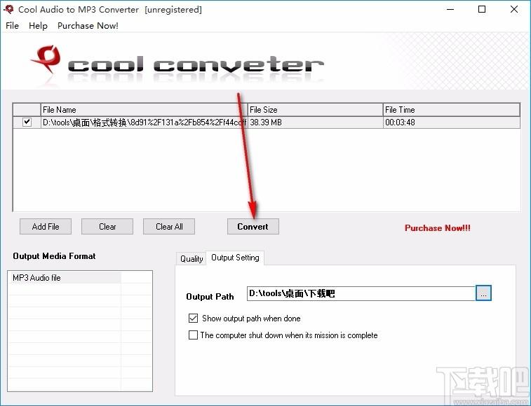Start conversion with the Convert button

tap(253, 227)
